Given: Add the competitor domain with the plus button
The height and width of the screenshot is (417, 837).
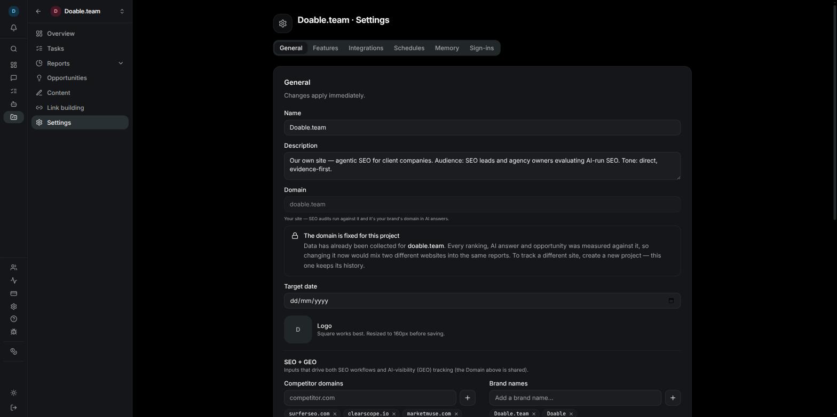Looking at the screenshot, I should coord(468,398).
